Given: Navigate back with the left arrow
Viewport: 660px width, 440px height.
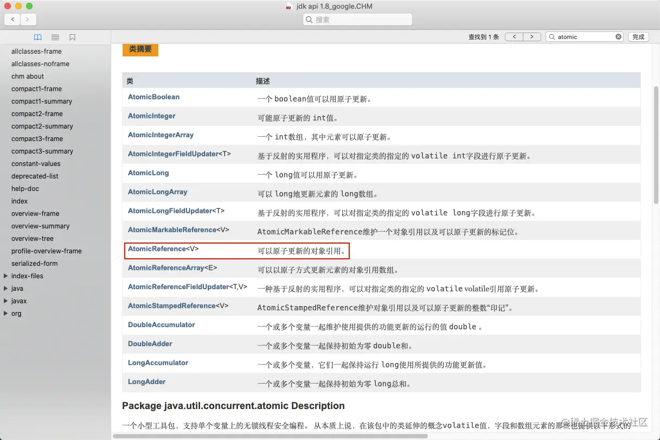Looking at the screenshot, I should 12,19.
